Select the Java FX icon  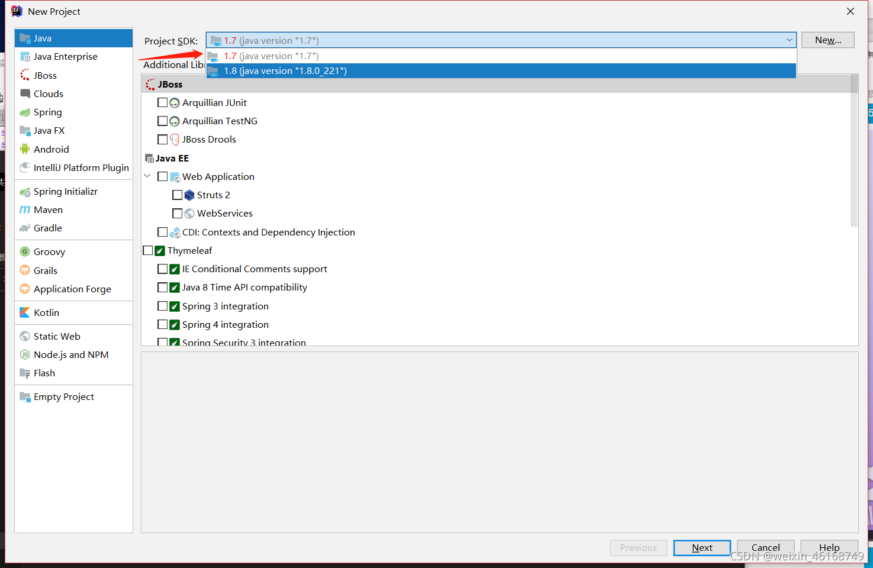click(25, 131)
